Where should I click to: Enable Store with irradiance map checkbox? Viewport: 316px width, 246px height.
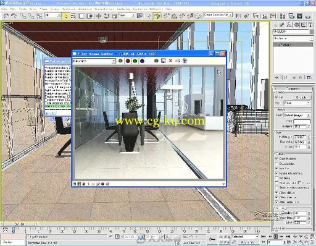276,188
